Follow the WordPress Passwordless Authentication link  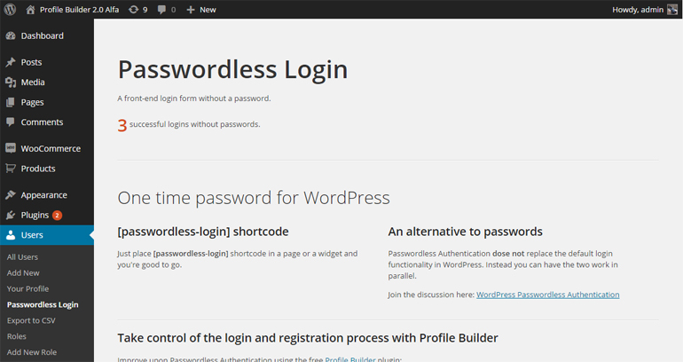pyautogui.click(x=547, y=295)
